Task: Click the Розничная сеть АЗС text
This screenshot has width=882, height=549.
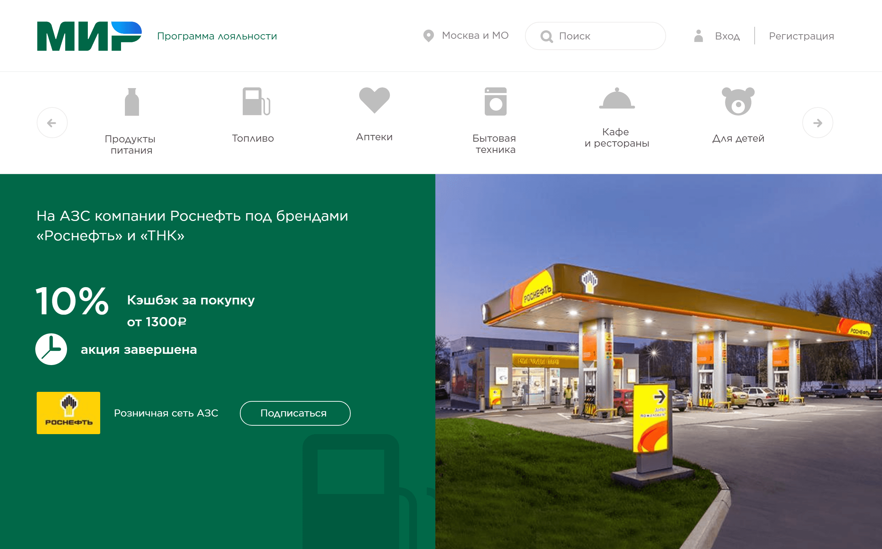Action: coord(166,413)
